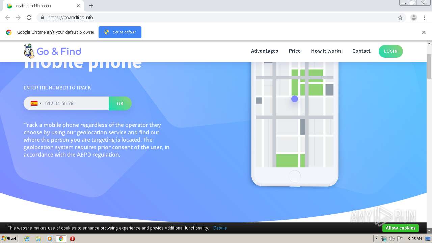
Task: Click the show desktop button
Action: [428, 239]
